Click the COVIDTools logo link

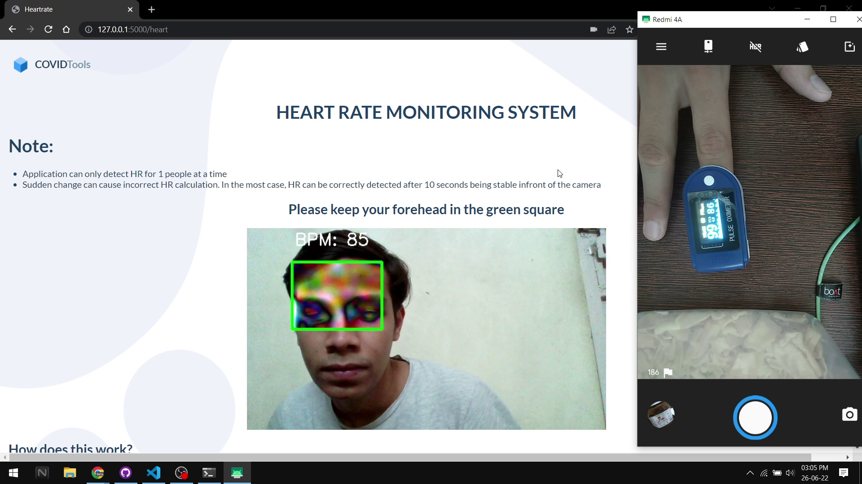point(52,65)
